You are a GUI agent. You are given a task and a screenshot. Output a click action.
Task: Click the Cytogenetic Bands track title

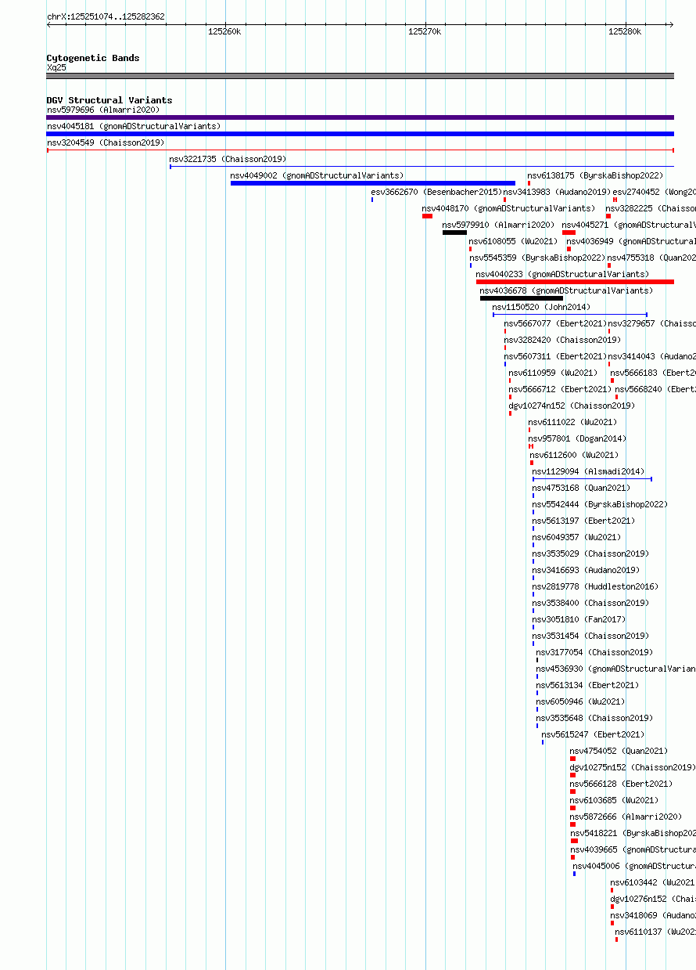(x=93, y=58)
